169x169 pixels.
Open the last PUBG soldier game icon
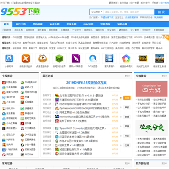coord(160,59)
